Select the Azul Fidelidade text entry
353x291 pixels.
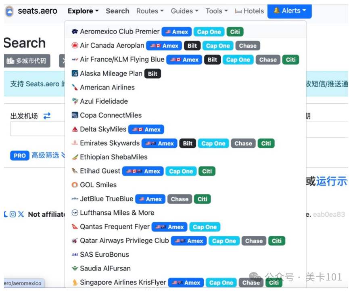[104, 101]
